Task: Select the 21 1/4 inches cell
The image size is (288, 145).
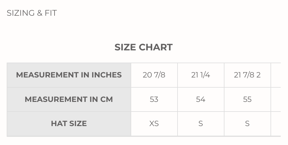Action: pos(201,75)
